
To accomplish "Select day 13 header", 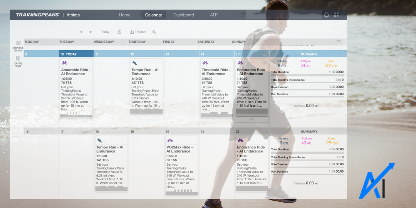I will tap(181, 54).
